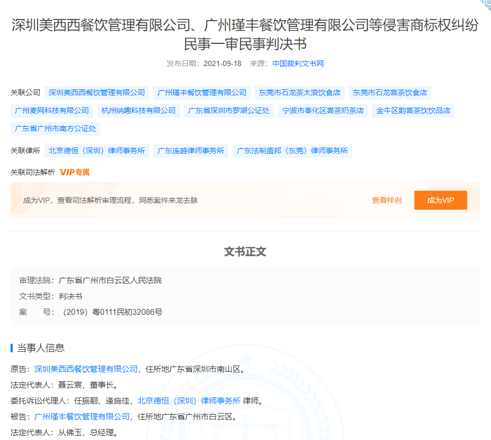491x440 pixels.
Task: Select the 广东法制盛邦（东莞）律师事务所 tag
Action: [x=292, y=151]
